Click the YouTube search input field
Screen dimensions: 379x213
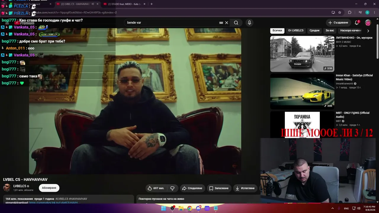[172, 23]
